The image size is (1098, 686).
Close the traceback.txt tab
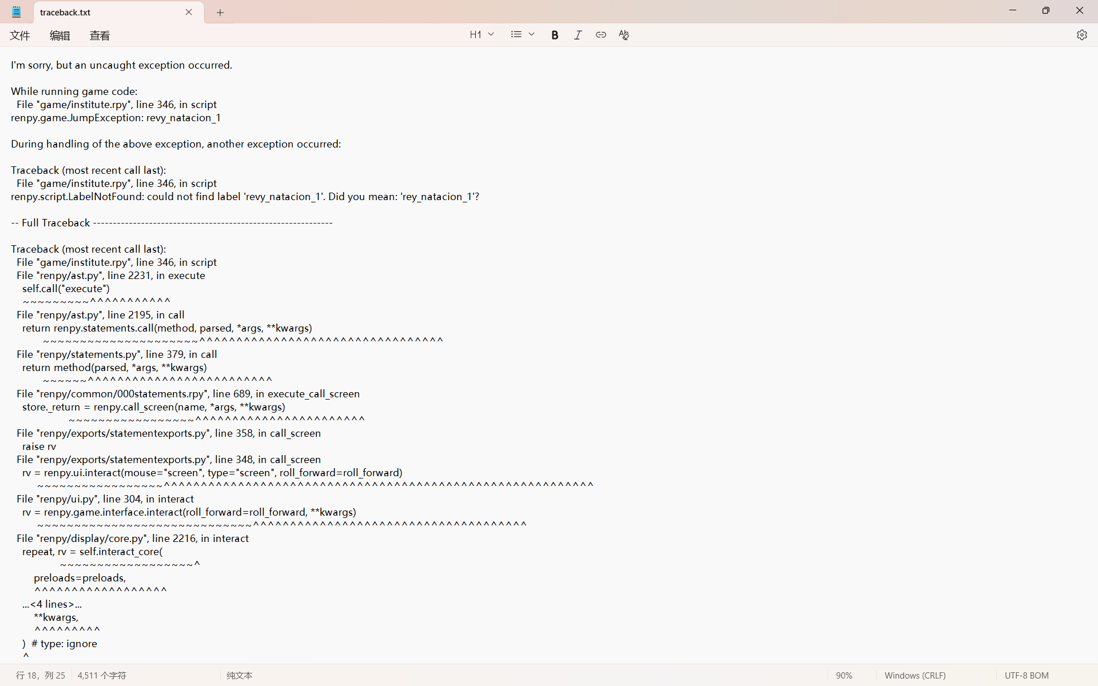189,12
